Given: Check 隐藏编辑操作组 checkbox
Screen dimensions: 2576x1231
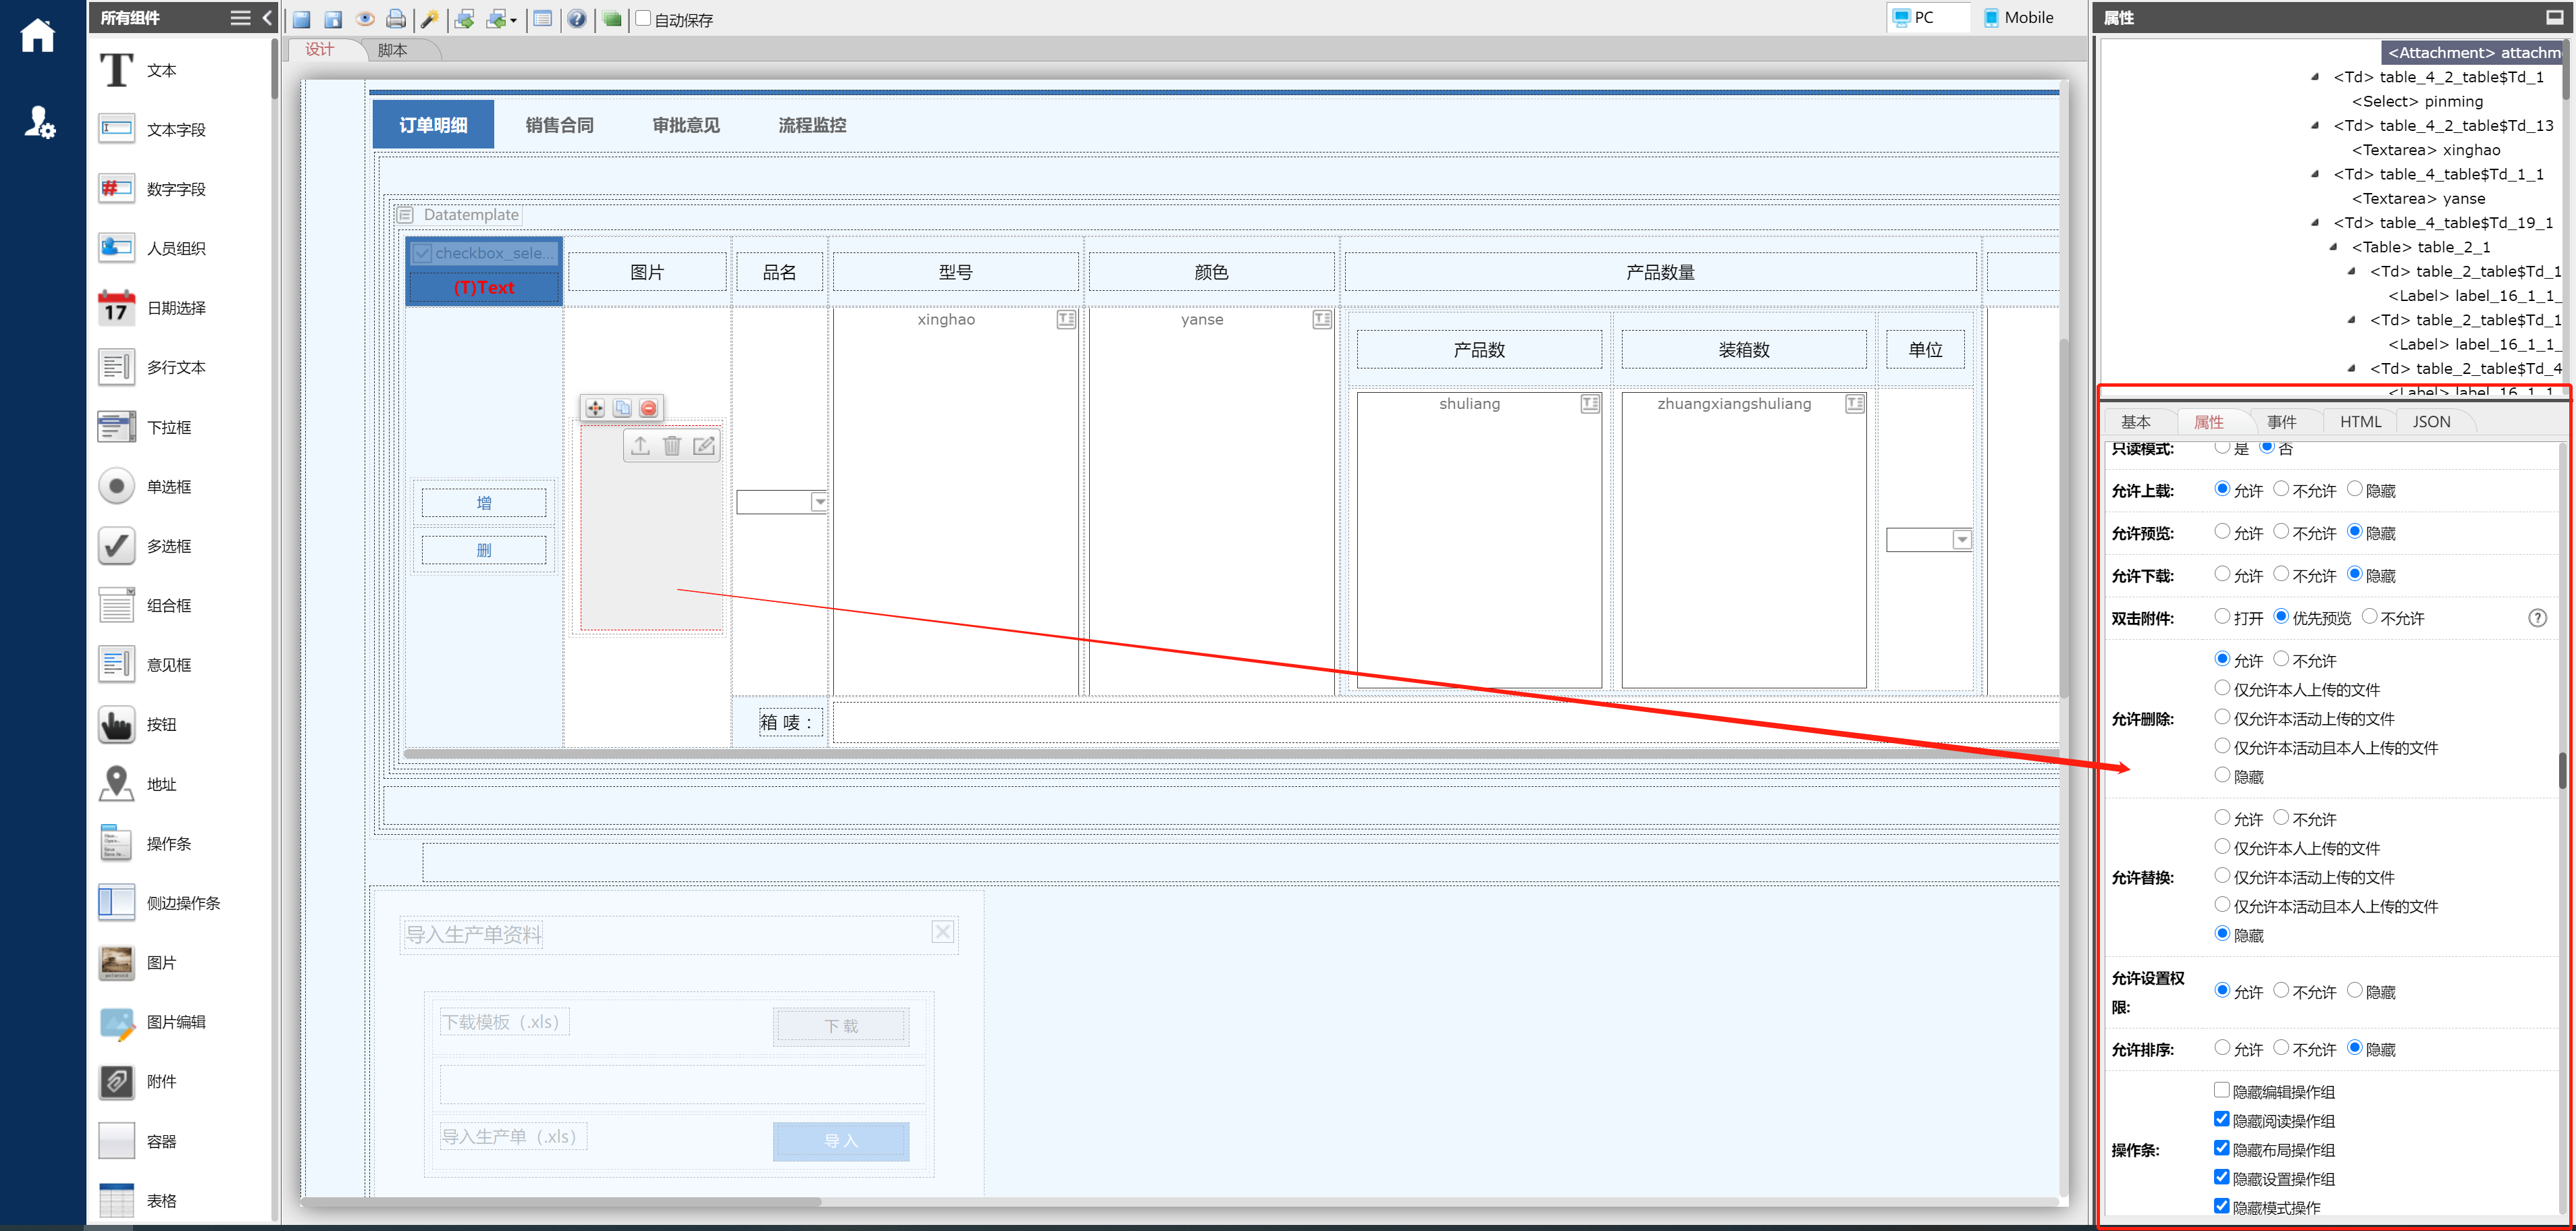Looking at the screenshot, I should [x=2221, y=1090].
